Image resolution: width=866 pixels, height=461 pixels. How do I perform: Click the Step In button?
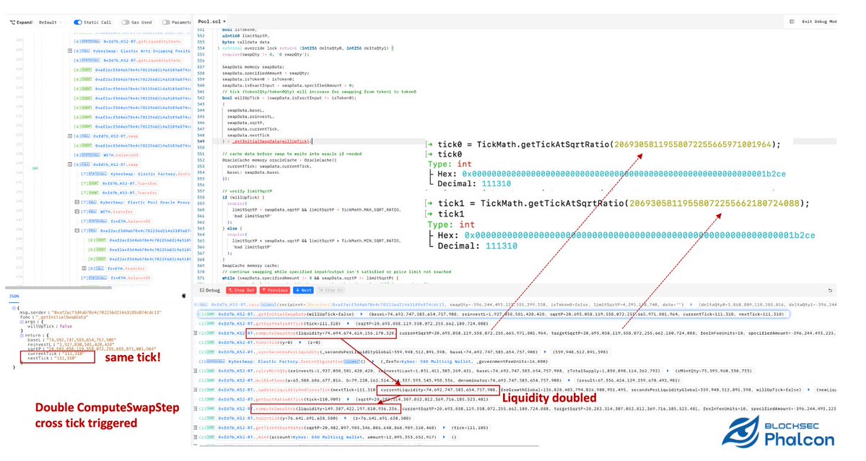331,290
